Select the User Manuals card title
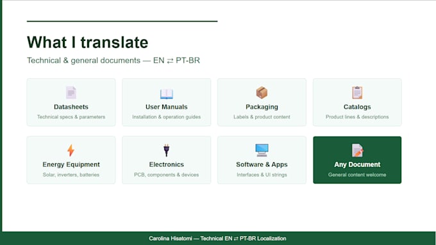 click(166, 107)
